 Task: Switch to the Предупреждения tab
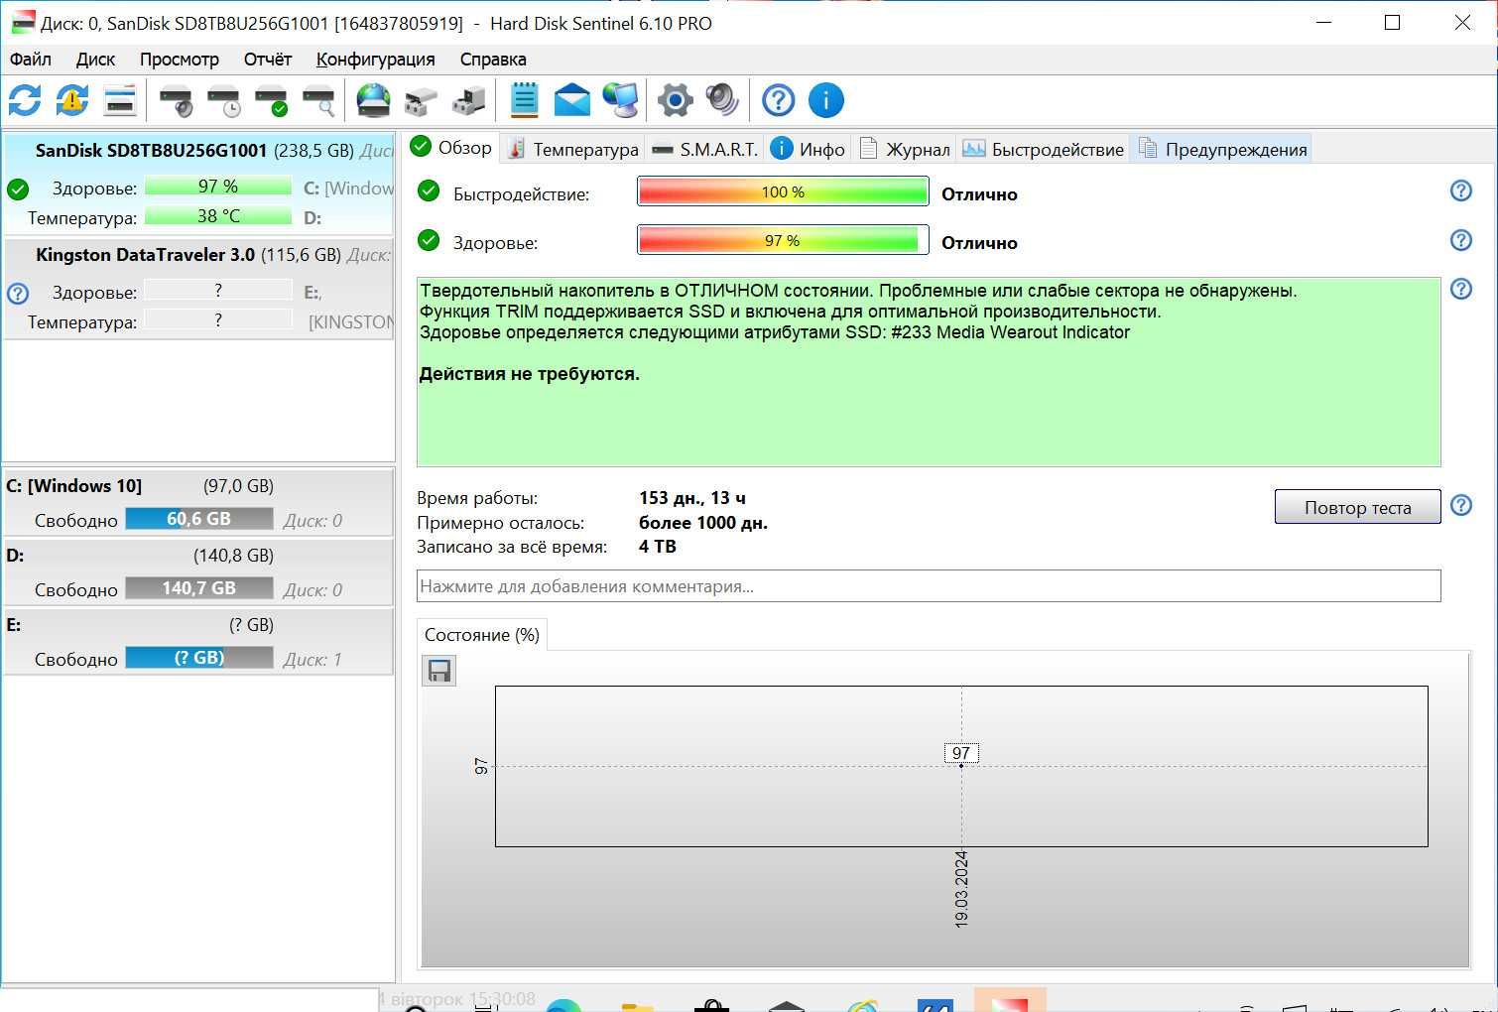pyautogui.click(x=1222, y=149)
